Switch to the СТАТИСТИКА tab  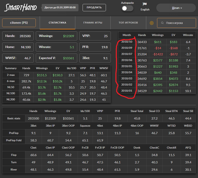click(57, 23)
